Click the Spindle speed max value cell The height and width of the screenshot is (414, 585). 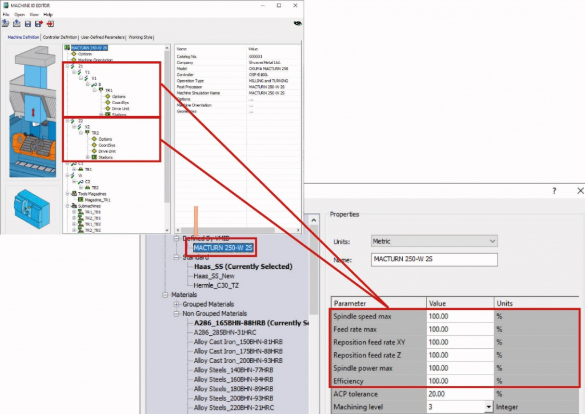[x=460, y=317]
